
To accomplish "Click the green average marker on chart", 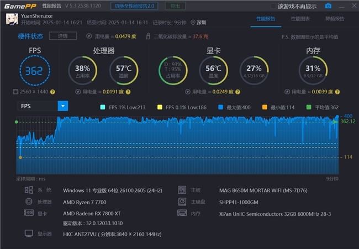I will point(17,122).
